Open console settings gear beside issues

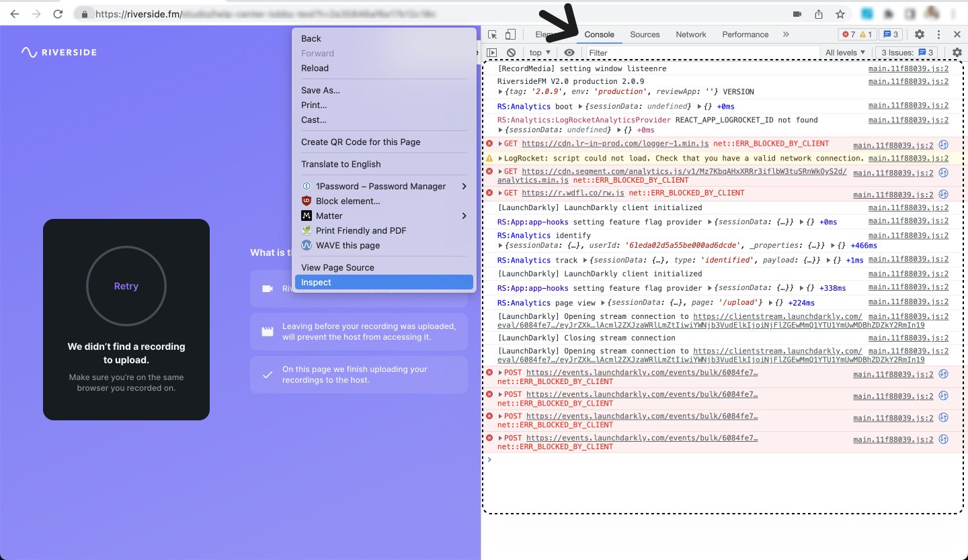957,52
